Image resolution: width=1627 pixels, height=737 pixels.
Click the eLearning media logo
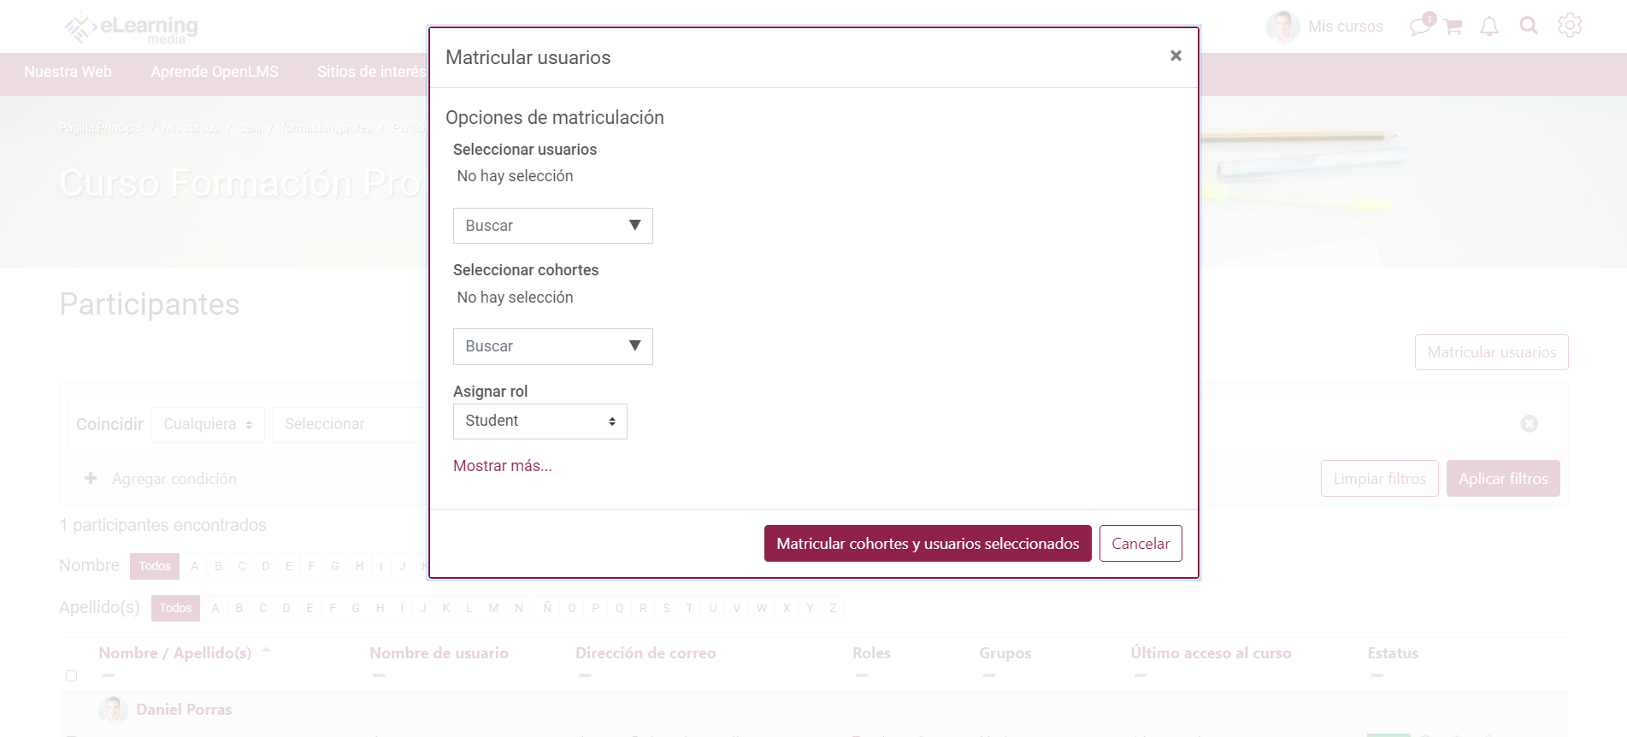131,28
